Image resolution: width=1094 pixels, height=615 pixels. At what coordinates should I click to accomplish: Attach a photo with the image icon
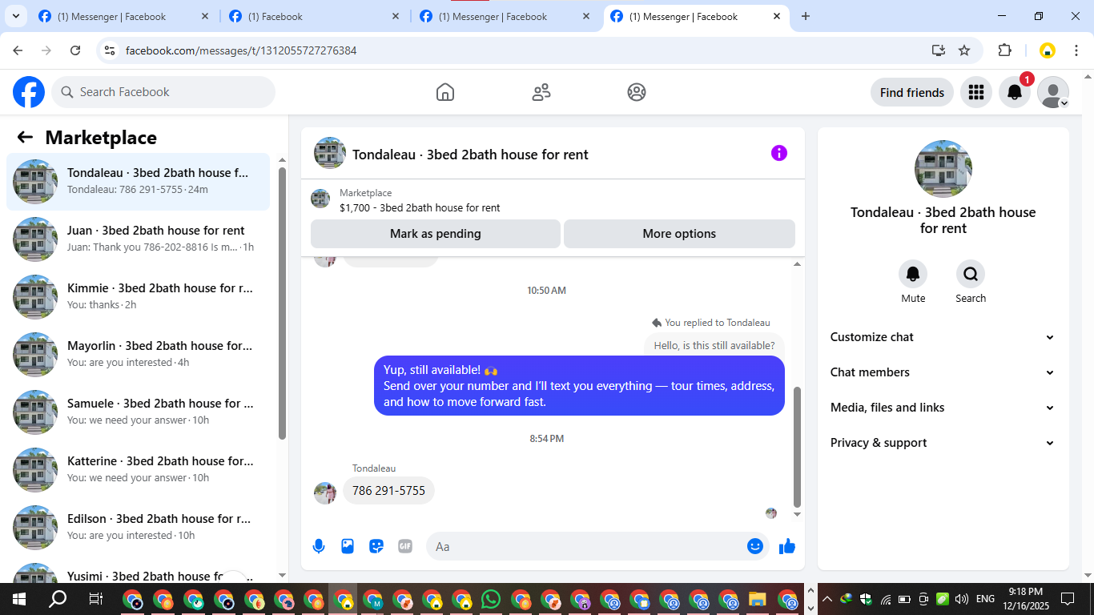click(348, 546)
